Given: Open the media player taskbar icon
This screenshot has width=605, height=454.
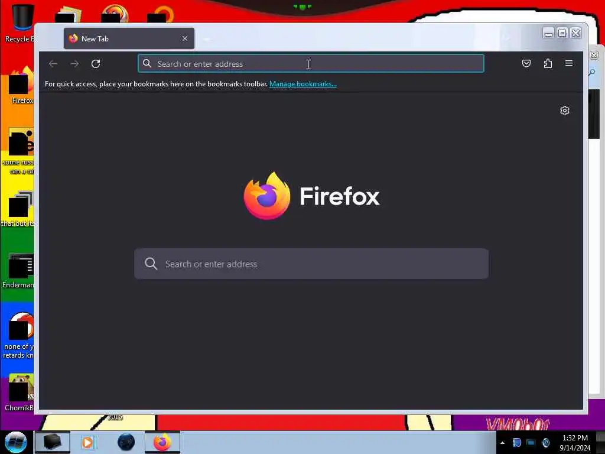Looking at the screenshot, I should coord(87,442).
